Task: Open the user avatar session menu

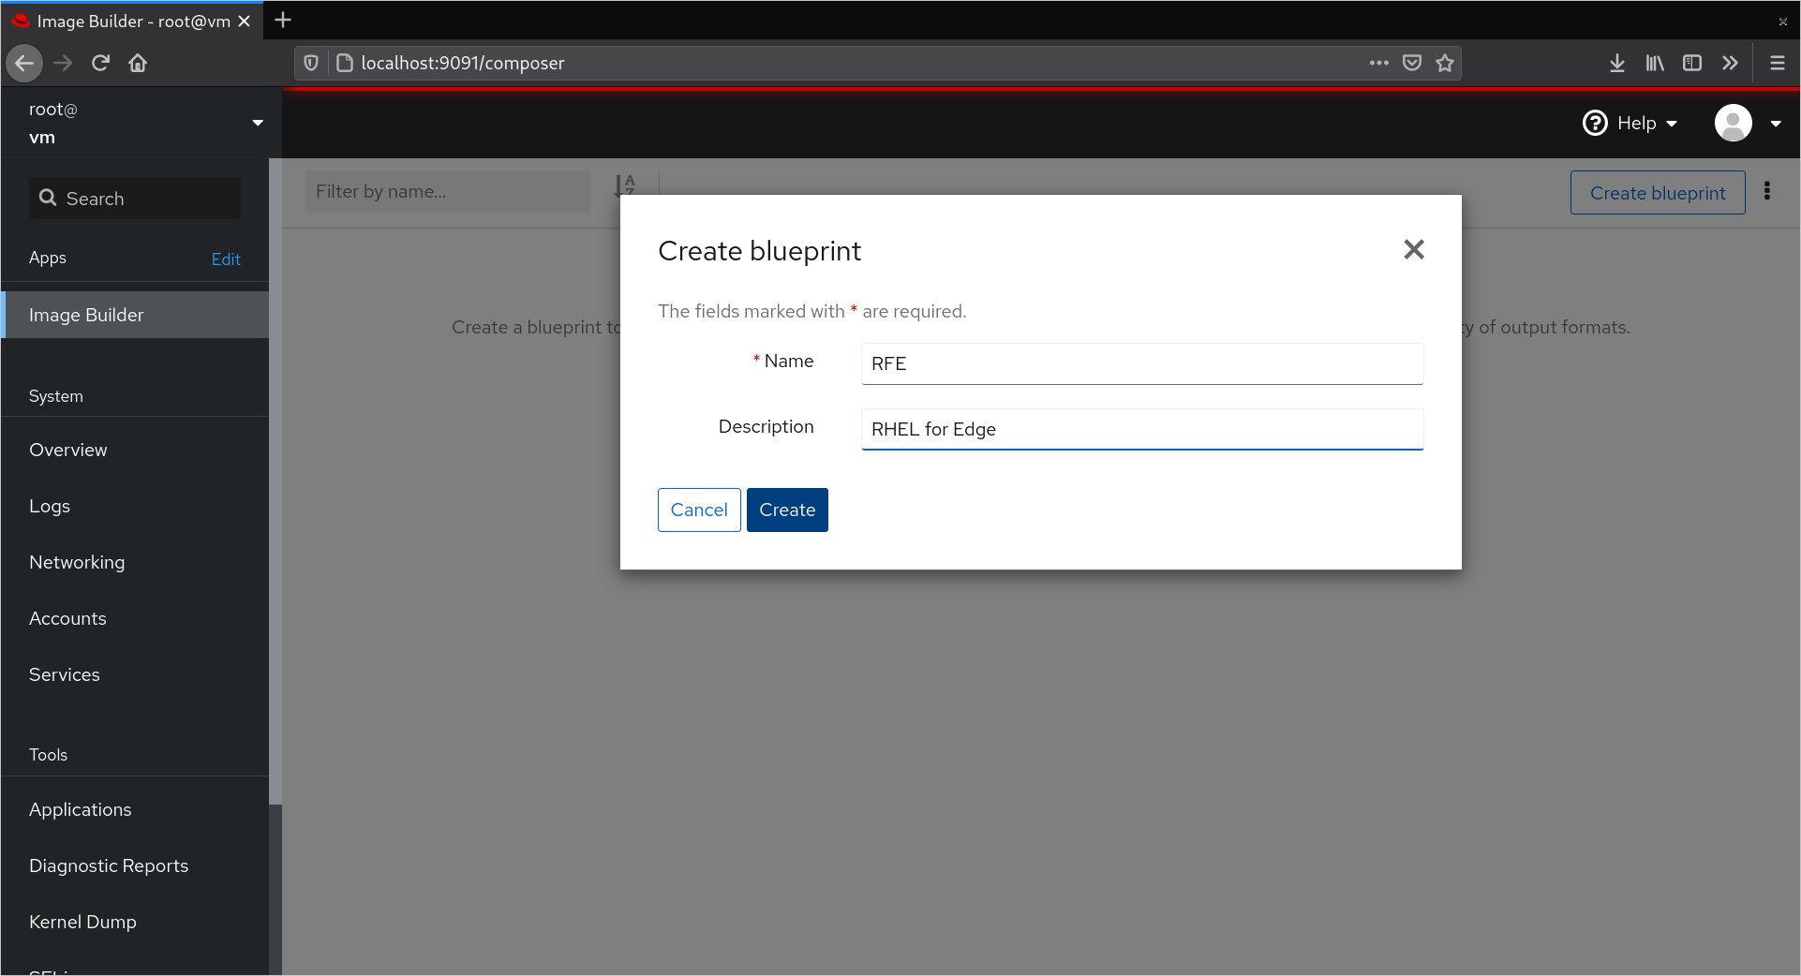Action: [x=1749, y=123]
